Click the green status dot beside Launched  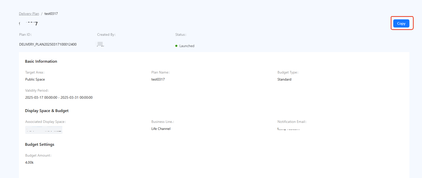click(x=176, y=46)
